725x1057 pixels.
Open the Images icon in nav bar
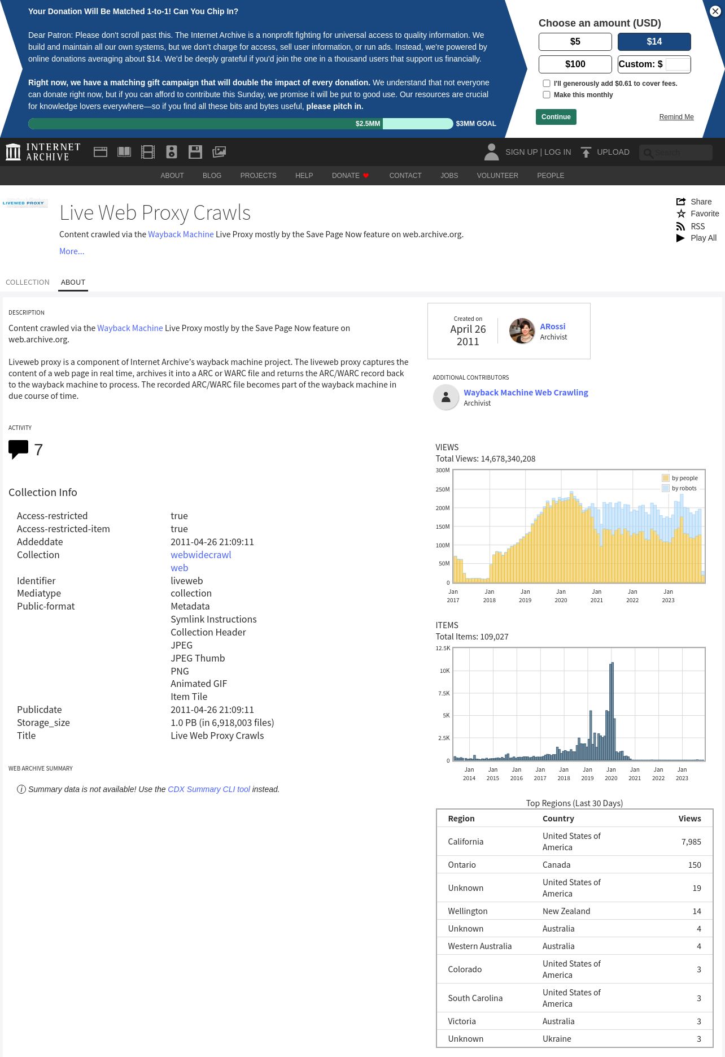click(x=219, y=152)
